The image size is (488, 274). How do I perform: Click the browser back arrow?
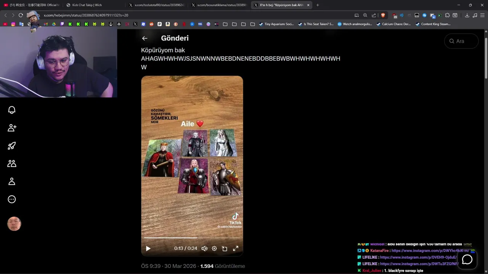pyautogui.click(x=5, y=15)
